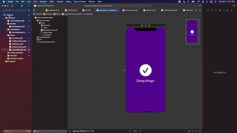Click the View as: iPhone 11 button
The height and width of the screenshot is (133, 237).
[x=83, y=131]
